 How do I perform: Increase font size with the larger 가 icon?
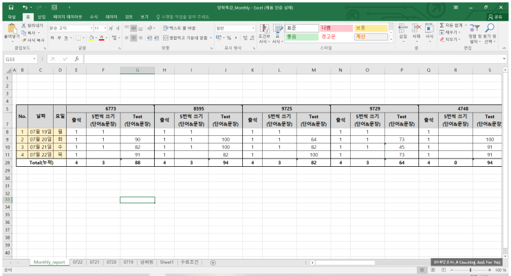pyautogui.click(x=111, y=28)
